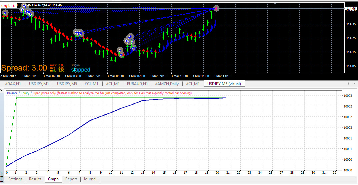Select the Tester Graph tab
The width and height of the screenshot is (358, 185).
point(53,179)
